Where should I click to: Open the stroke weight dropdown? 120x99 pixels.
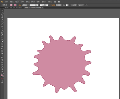pyautogui.click(x=28, y=5)
